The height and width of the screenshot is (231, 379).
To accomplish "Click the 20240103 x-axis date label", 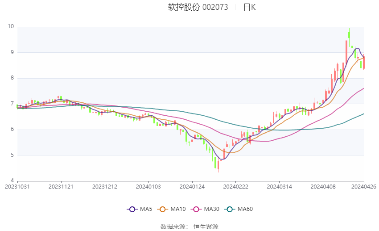I will [x=148, y=187].
